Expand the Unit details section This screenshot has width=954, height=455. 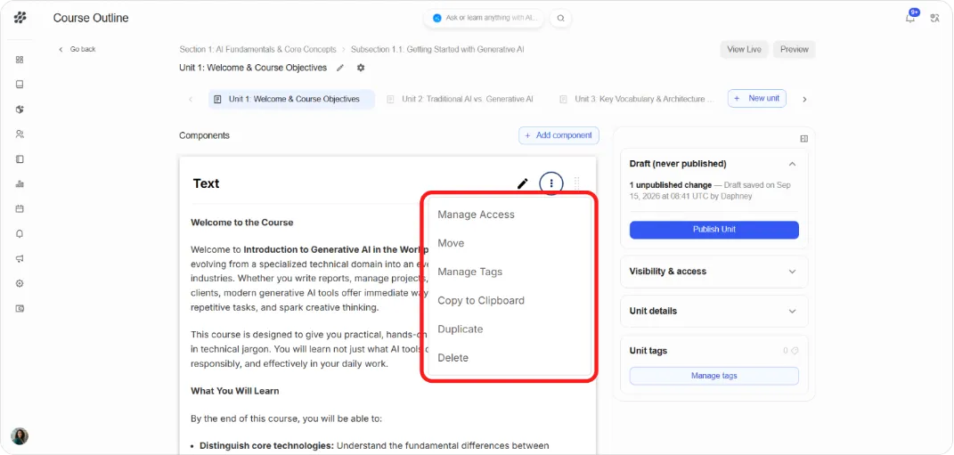point(792,312)
